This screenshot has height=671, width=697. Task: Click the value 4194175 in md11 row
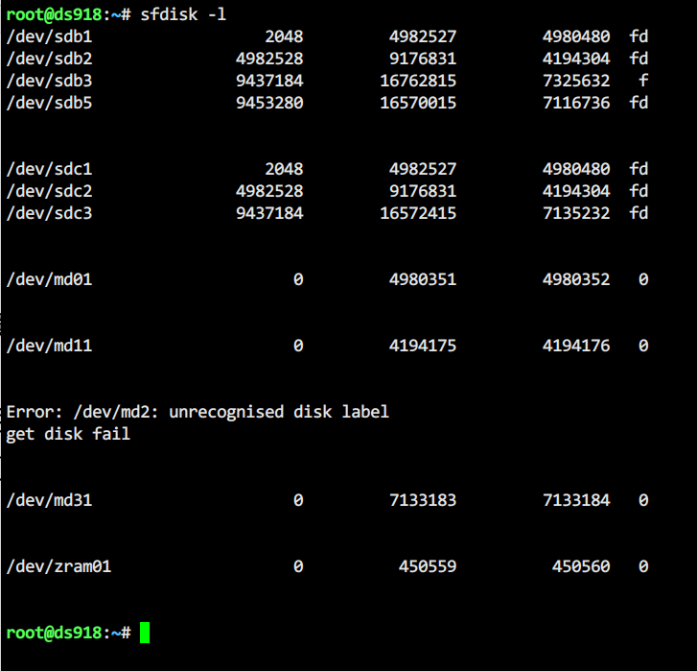(423, 346)
